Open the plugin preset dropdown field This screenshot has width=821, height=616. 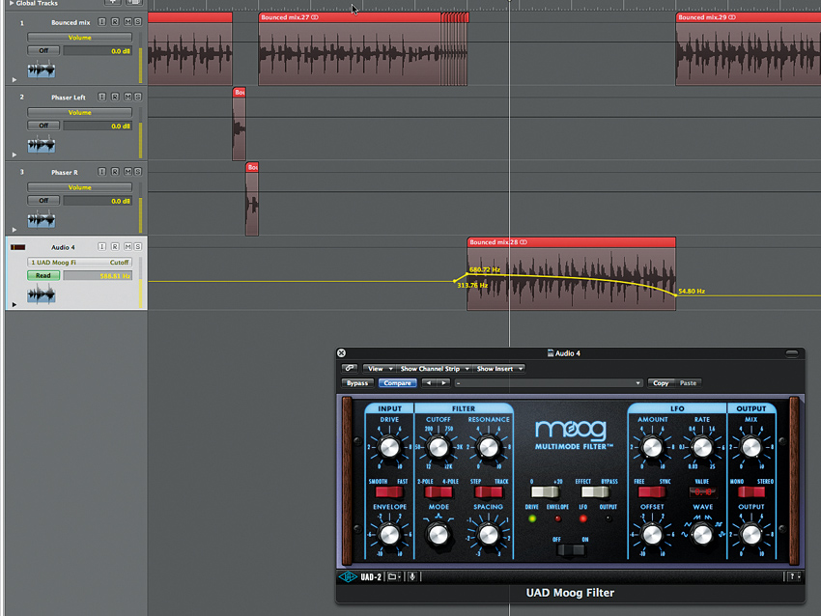[x=549, y=383]
